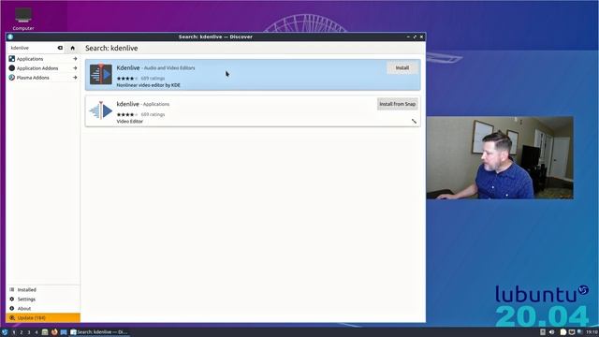Screen dimensions: 599x337
Task: Launch the file manager from the taskbar
Action: [x=45, y=332]
